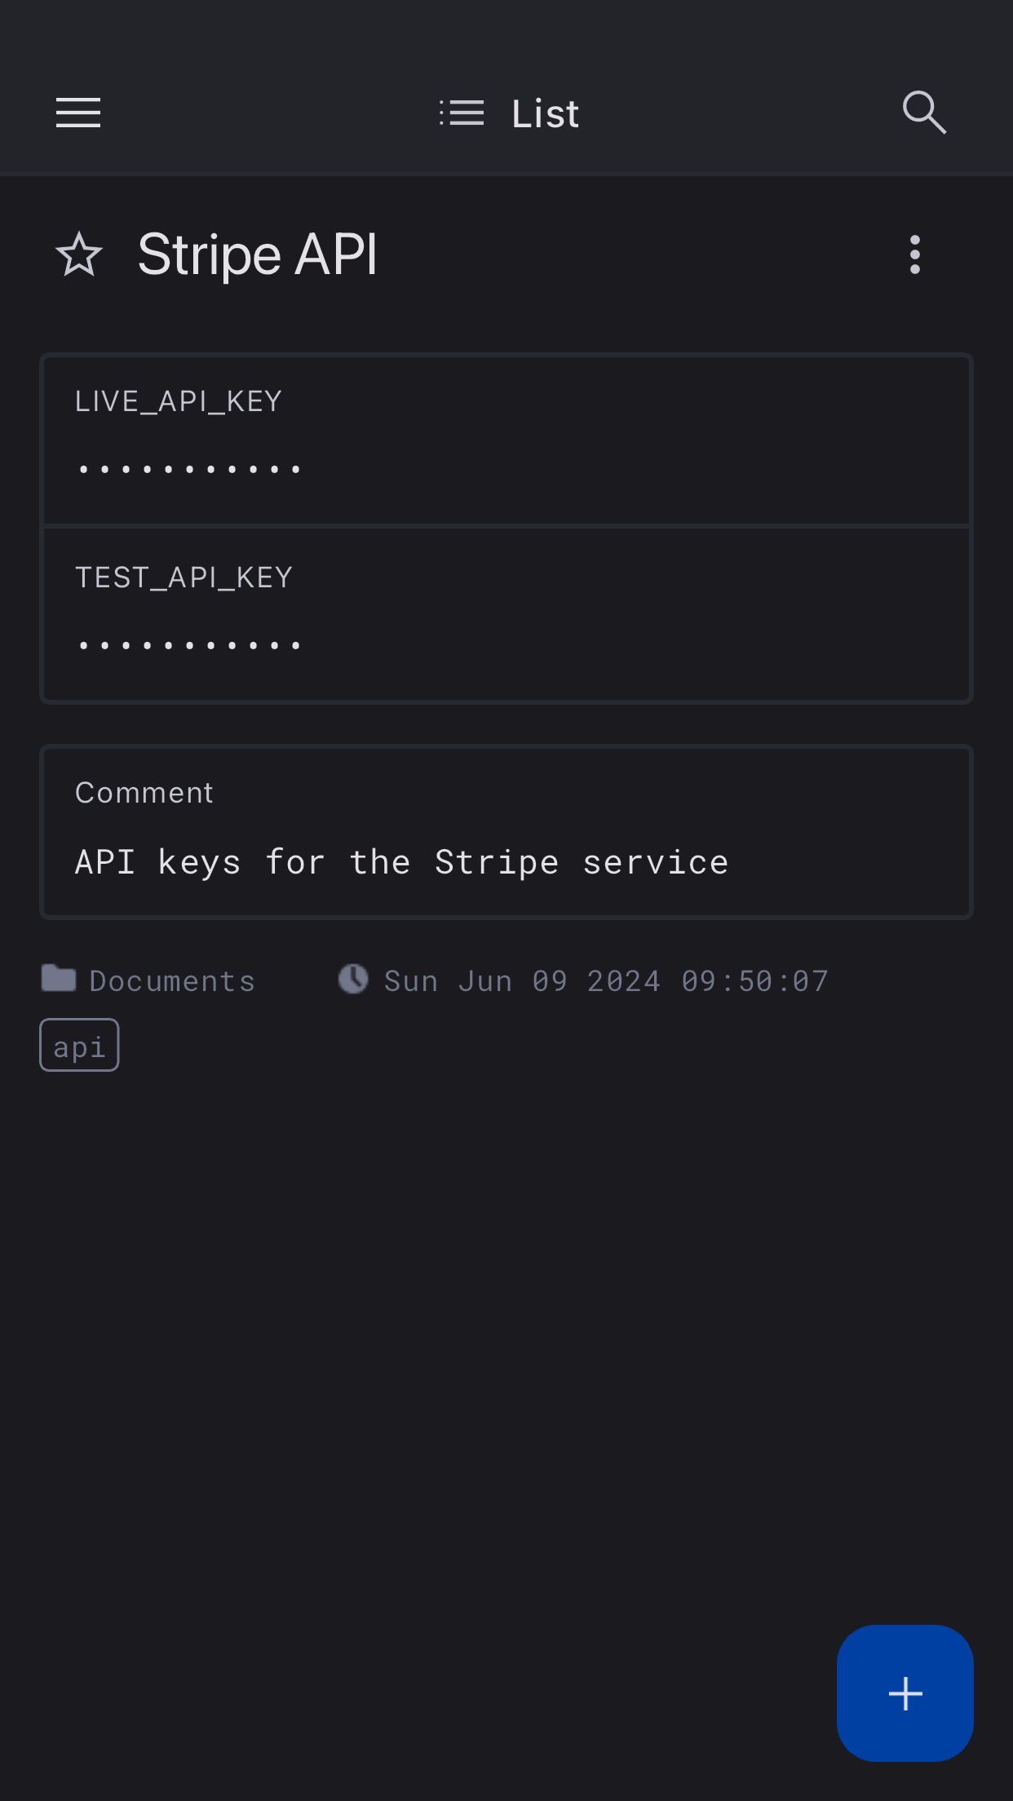
Task: Click the Comment field label
Action: coord(144,793)
